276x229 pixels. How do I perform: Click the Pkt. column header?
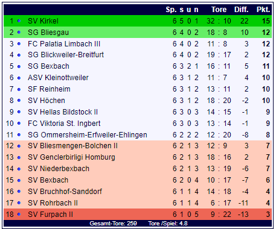pyautogui.click(x=263, y=10)
